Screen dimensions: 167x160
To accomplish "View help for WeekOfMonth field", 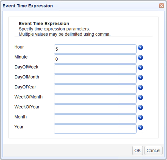I will [140, 97].
